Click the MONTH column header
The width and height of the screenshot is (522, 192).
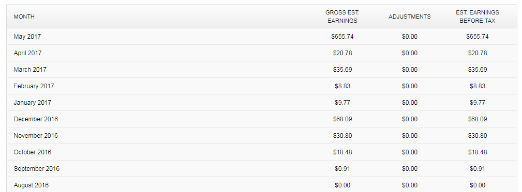coord(24,17)
